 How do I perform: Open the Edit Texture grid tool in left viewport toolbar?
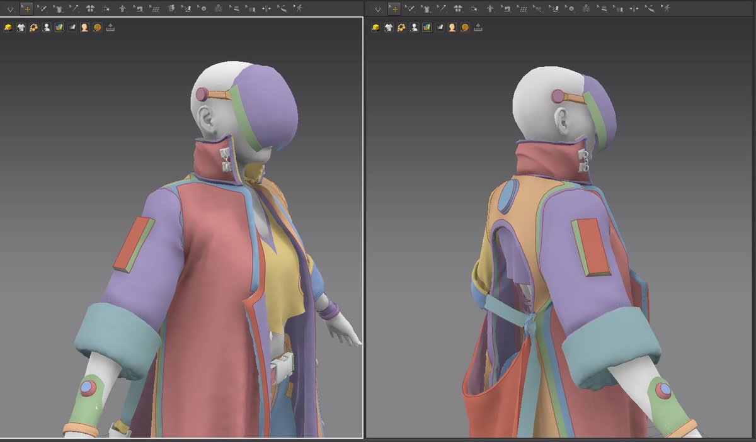pos(154,9)
